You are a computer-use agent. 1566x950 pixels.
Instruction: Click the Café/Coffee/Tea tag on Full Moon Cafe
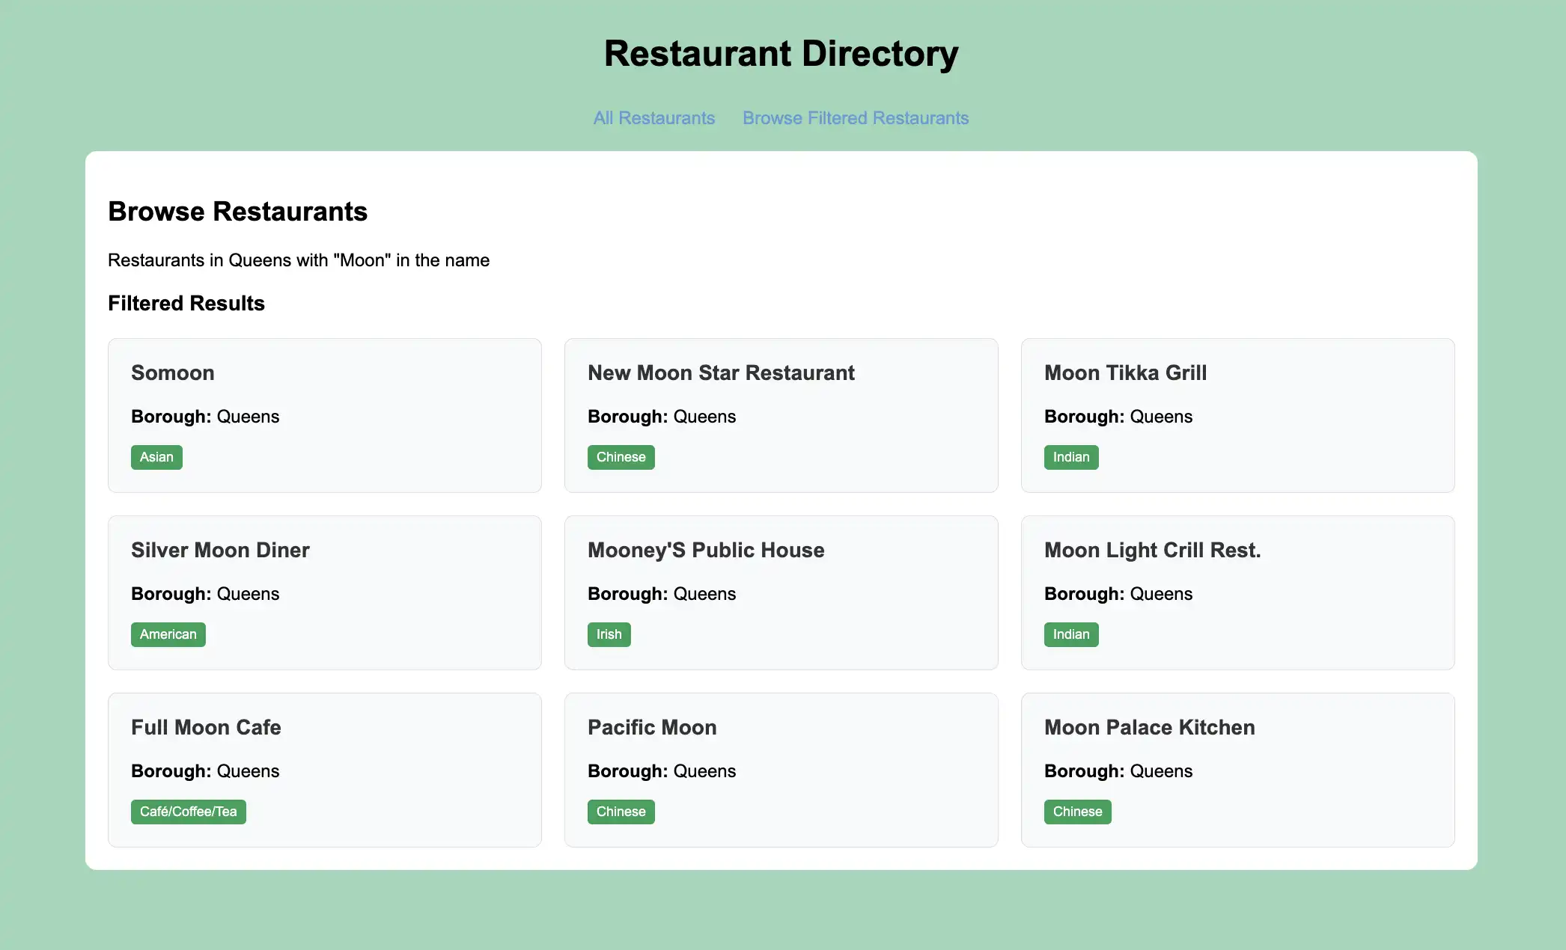click(188, 812)
